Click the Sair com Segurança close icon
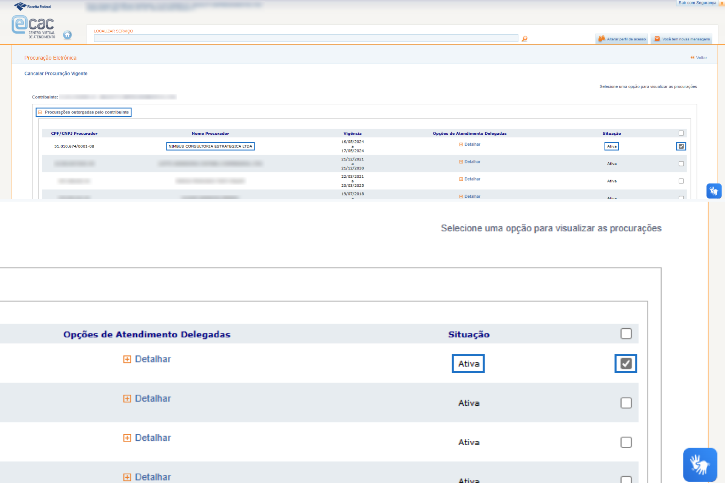 [722, 3]
